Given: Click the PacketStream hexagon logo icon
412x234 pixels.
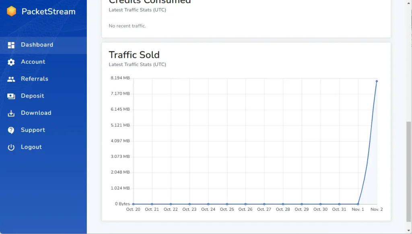Looking at the screenshot, I should coord(12,11).
